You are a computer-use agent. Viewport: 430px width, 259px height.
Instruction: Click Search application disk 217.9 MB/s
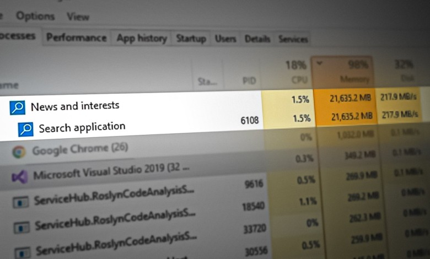400,114
